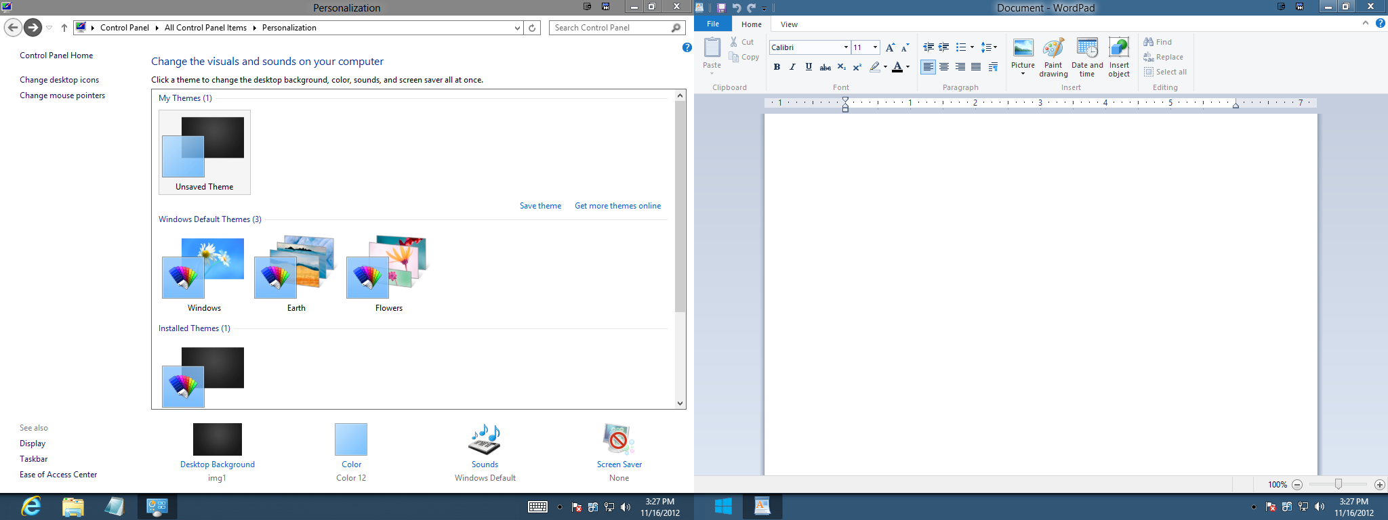This screenshot has height=520, width=1388.
Task: Expand the bullet list style dropdown
Action: click(972, 47)
